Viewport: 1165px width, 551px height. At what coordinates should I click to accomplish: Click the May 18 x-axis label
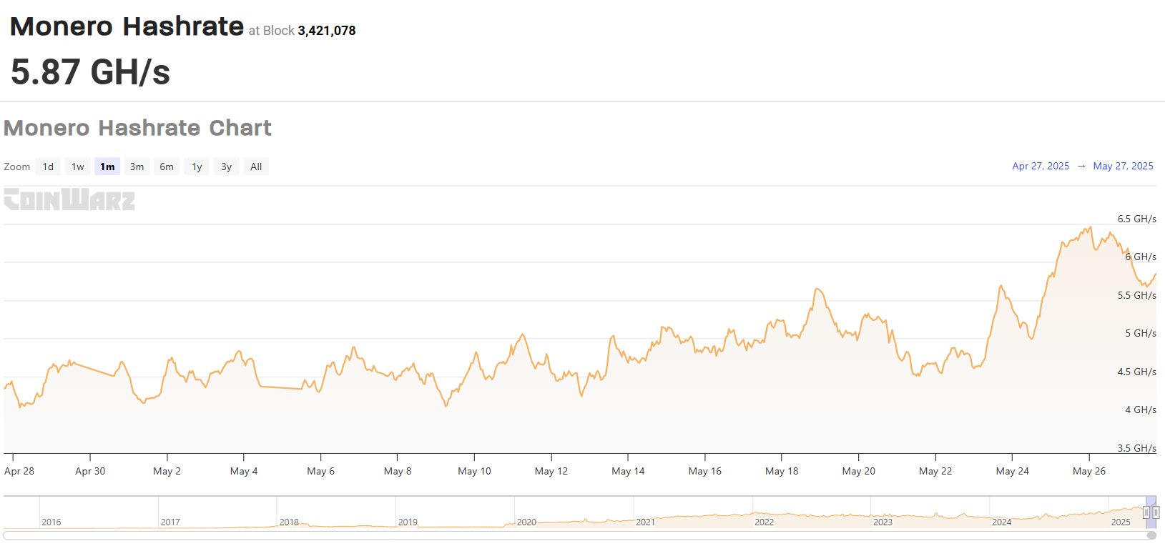tap(782, 471)
